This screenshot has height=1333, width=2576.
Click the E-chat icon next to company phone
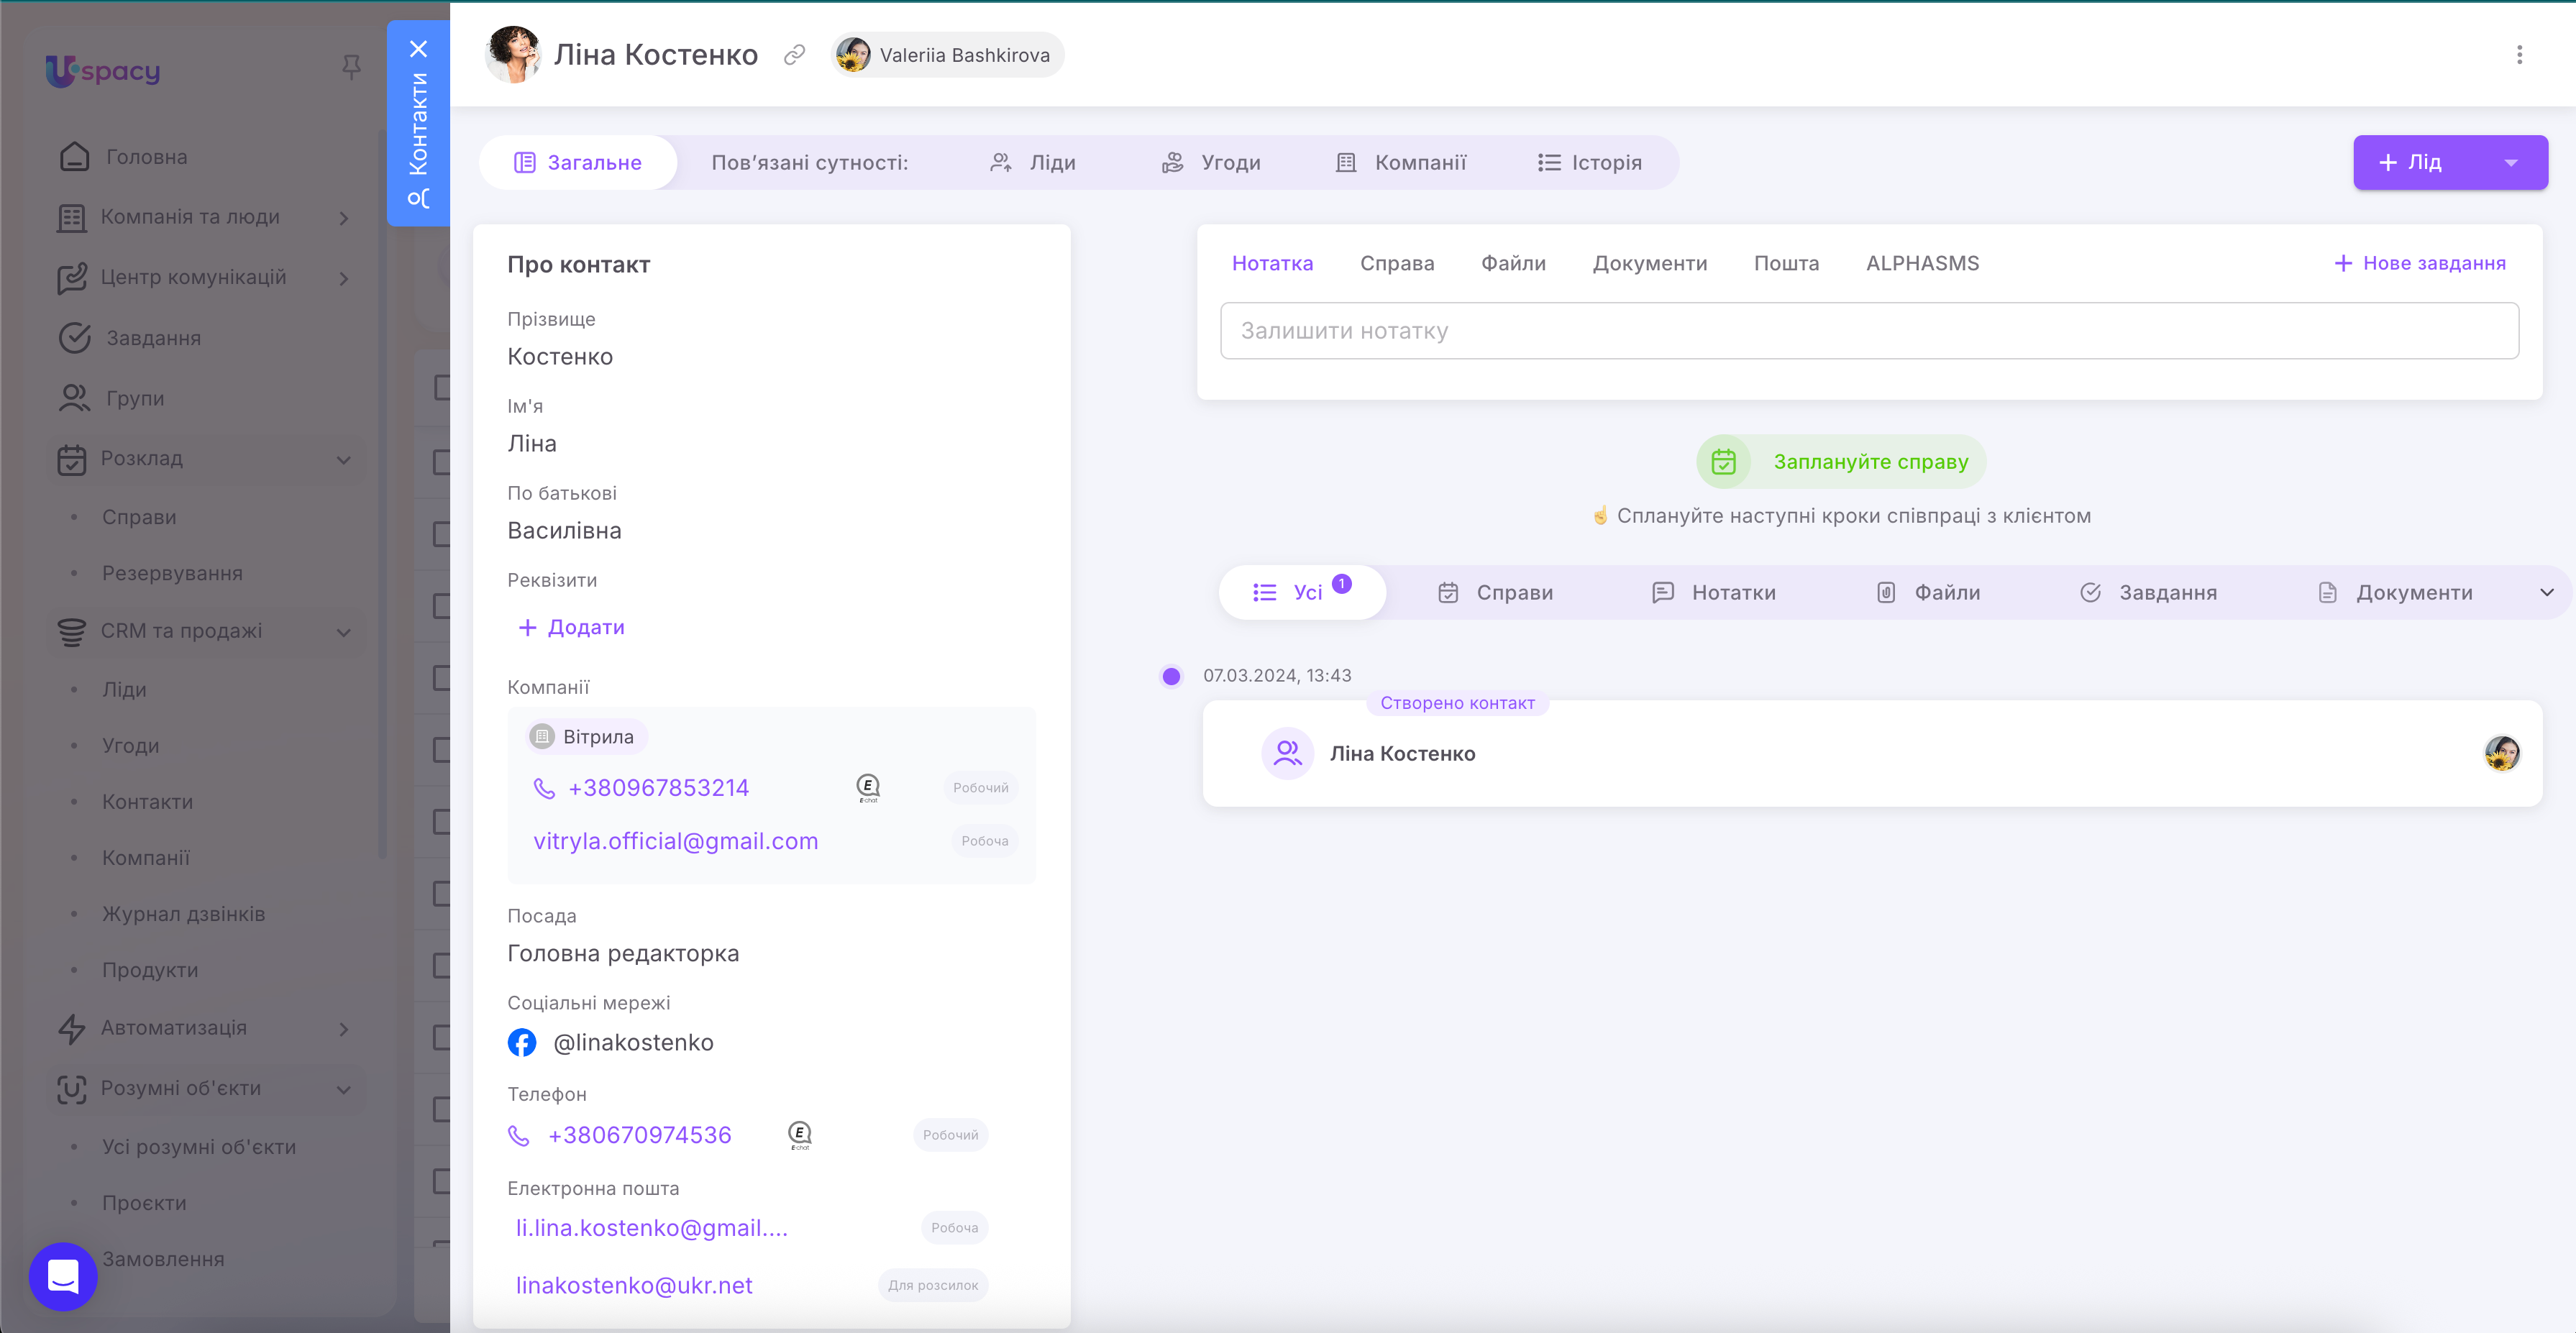click(x=868, y=788)
